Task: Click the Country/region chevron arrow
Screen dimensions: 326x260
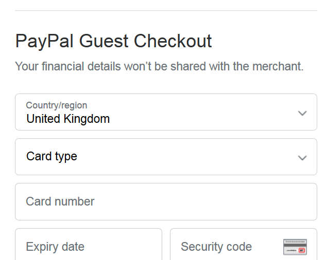Action: (302, 113)
